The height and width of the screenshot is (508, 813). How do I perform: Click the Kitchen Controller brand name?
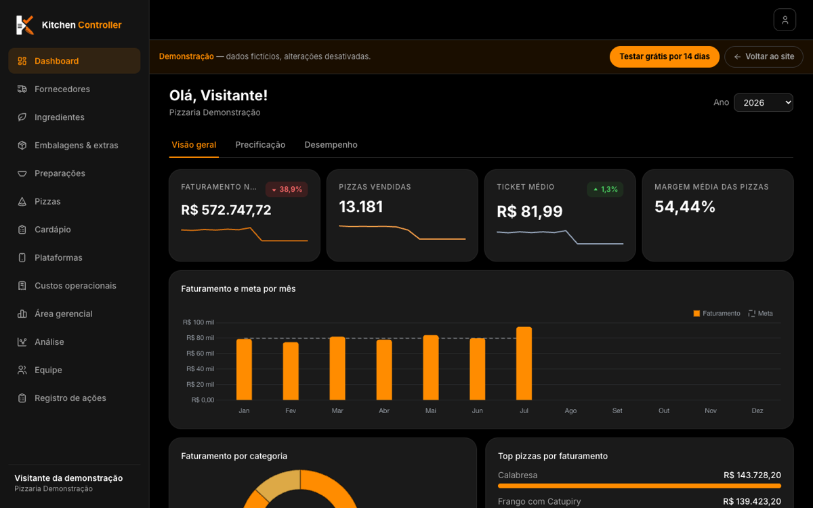coord(82,25)
